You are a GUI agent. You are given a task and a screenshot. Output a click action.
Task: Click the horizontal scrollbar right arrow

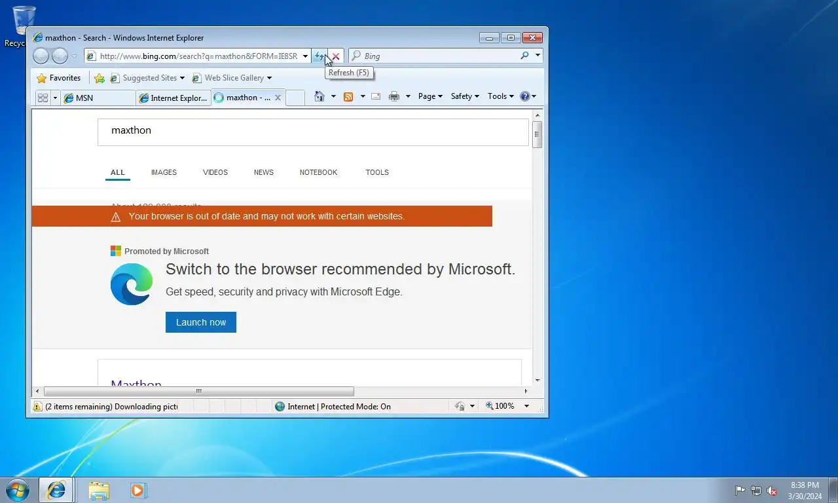click(526, 392)
